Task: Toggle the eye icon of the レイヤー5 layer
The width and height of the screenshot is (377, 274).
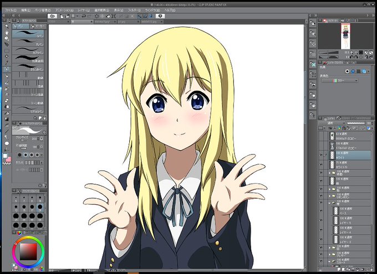Action: (321, 220)
